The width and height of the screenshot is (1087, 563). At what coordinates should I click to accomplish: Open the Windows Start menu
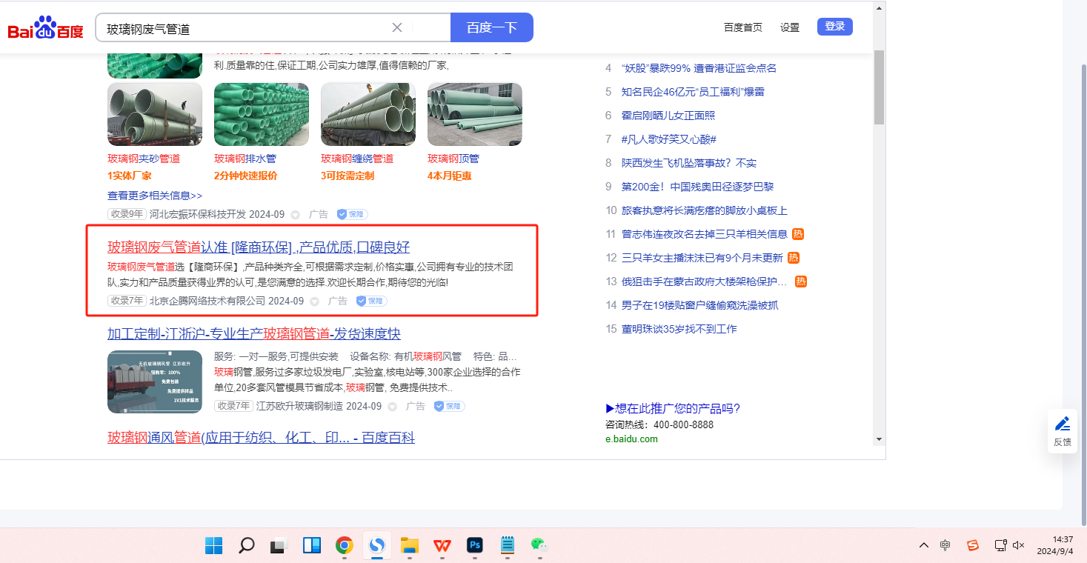214,546
